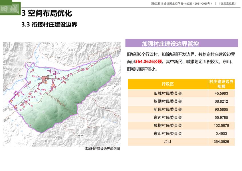Click the value 102.5878 in the table

221,125
